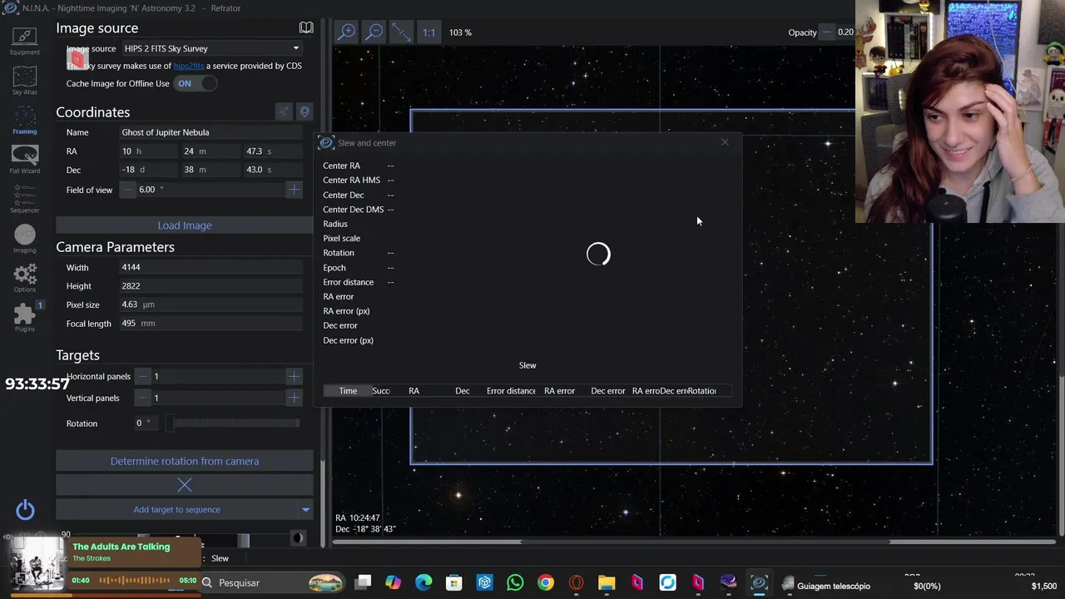Increase the Vertical panels count
Screen dimensions: 1065x599
pos(294,398)
